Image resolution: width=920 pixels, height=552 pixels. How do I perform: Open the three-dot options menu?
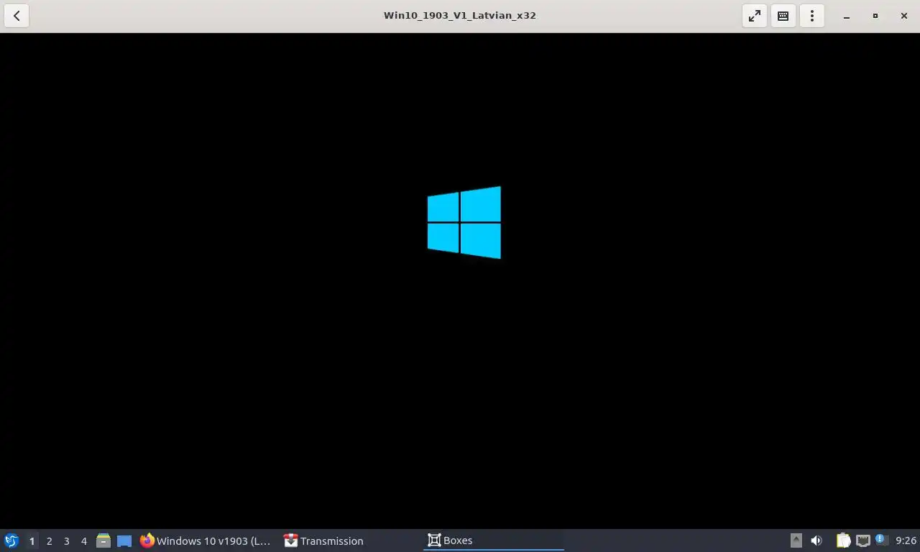pos(812,15)
